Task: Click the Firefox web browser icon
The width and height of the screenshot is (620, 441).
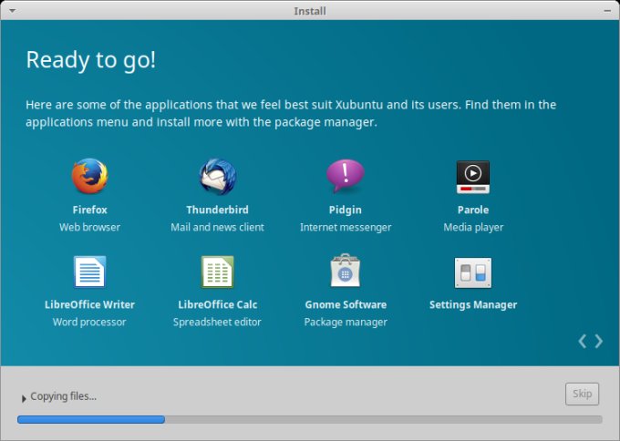Action: (89, 177)
